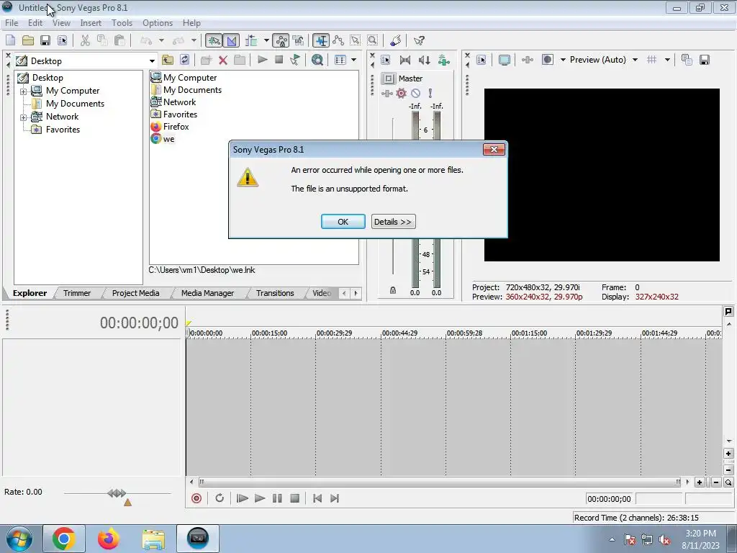The image size is (737, 553).
Task: Toggle Lock Envelopes to Events
Action: click(x=281, y=40)
